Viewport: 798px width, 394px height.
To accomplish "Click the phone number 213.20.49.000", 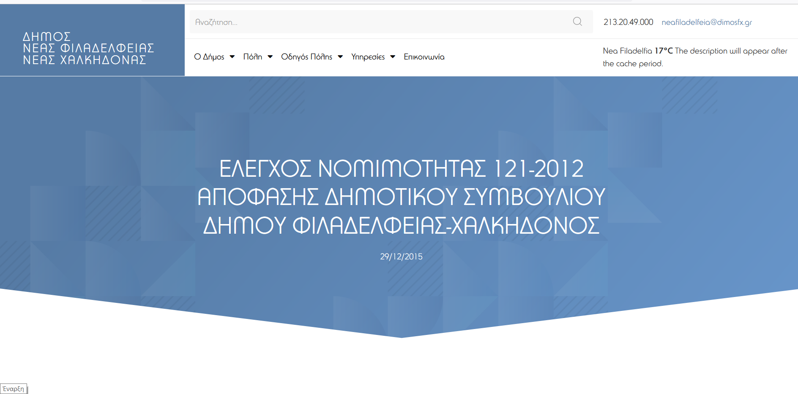I will click(x=628, y=22).
